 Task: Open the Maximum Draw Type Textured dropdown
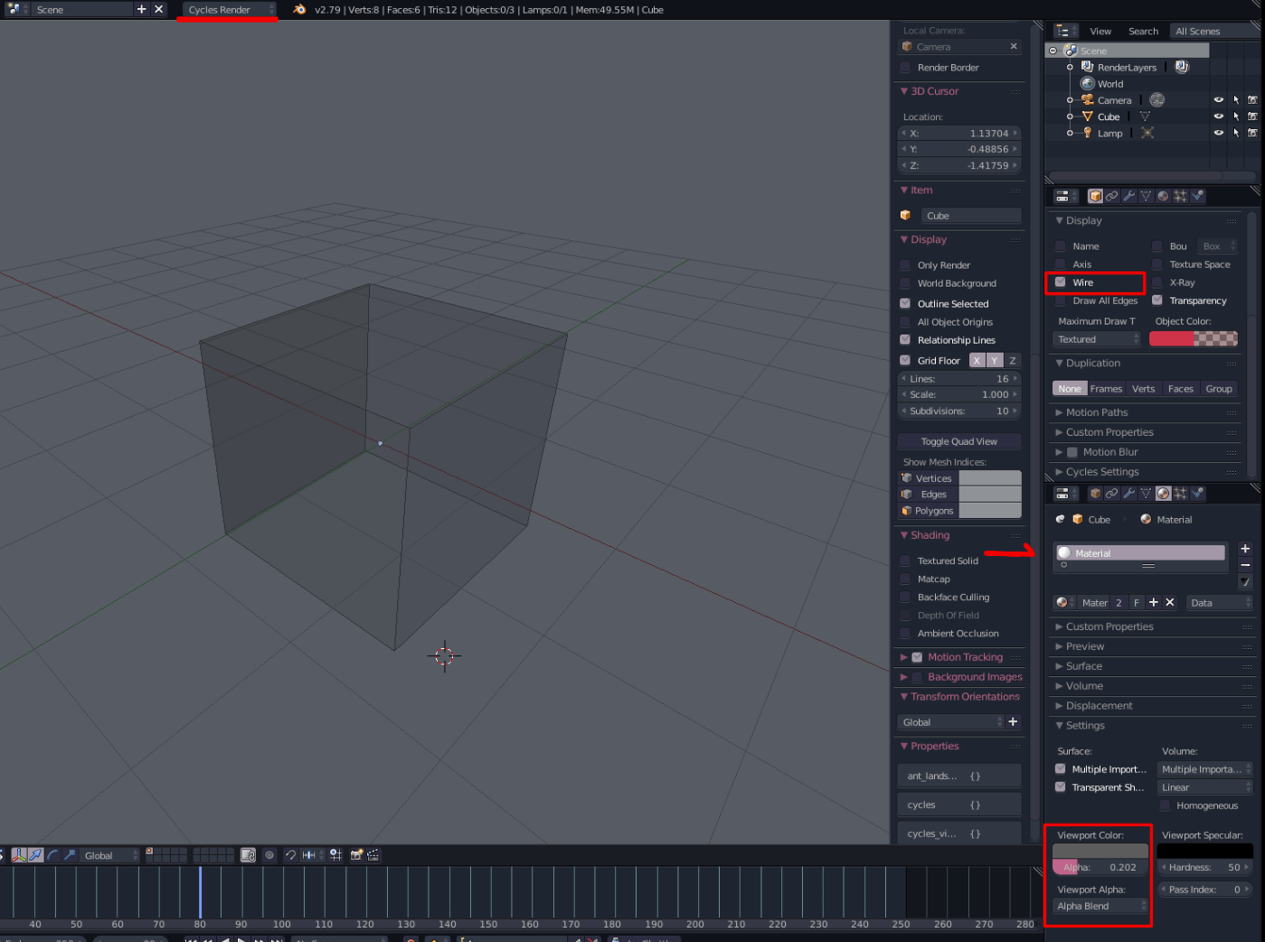click(1095, 338)
